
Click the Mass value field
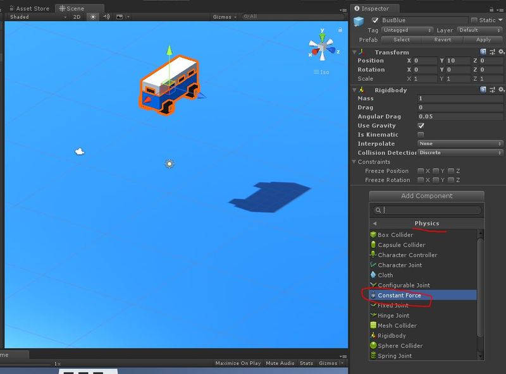coord(460,99)
